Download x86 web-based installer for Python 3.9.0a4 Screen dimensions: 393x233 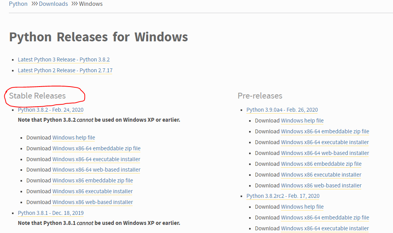pos(321,185)
